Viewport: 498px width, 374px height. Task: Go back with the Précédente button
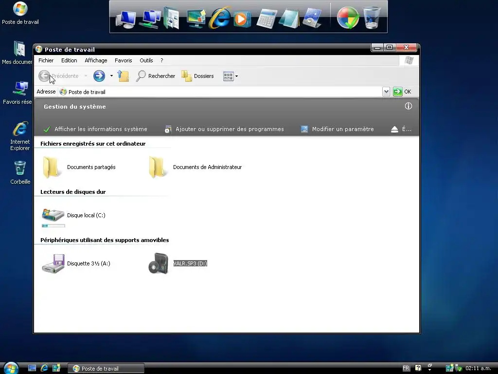pos(58,76)
